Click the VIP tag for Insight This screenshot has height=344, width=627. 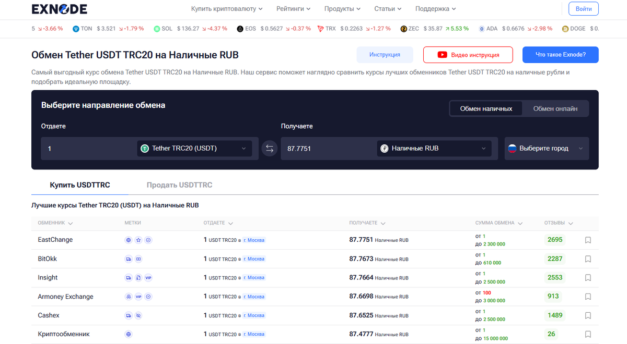point(148,278)
